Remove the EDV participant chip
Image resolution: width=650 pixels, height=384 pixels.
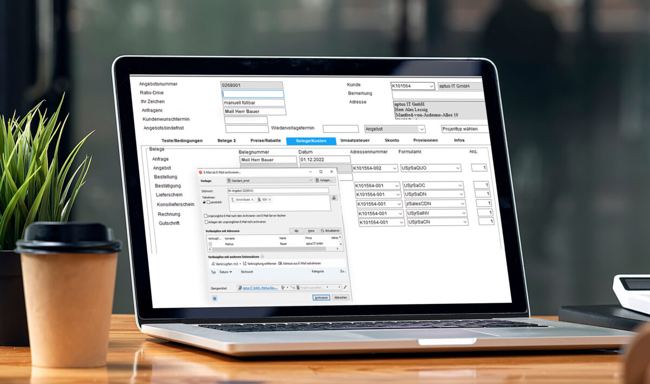(270, 200)
